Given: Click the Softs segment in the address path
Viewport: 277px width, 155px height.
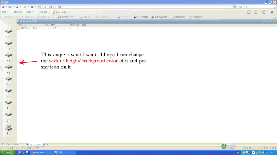Looking at the screenshot, I should [x=51, y=7].
